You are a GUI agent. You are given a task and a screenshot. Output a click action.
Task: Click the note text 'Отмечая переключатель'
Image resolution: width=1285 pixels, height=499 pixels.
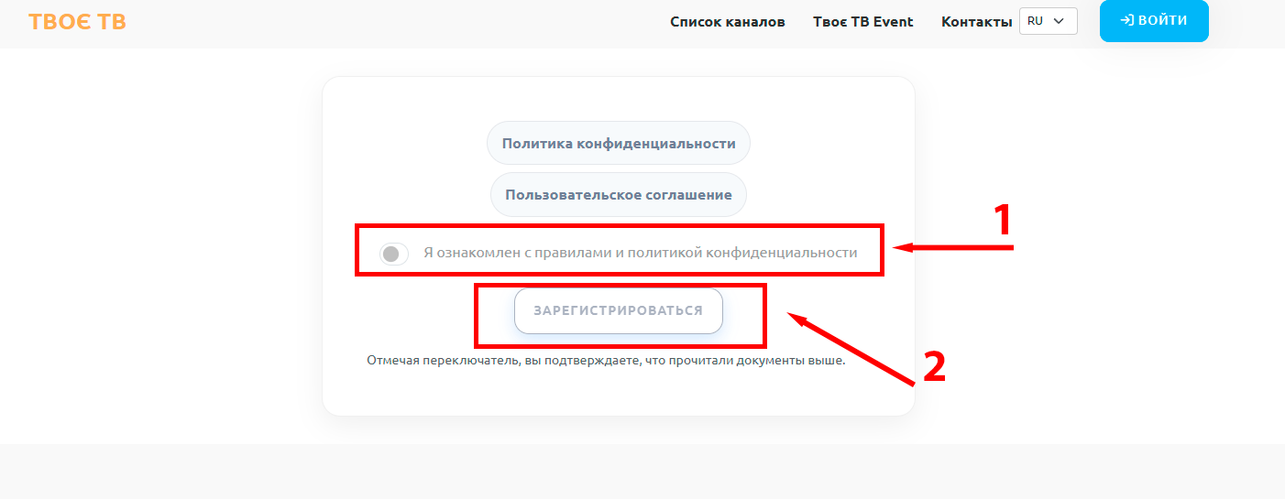605,361
